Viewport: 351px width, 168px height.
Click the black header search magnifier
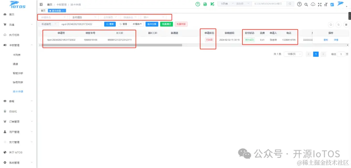pyautogui.click(x=306, y=4)
